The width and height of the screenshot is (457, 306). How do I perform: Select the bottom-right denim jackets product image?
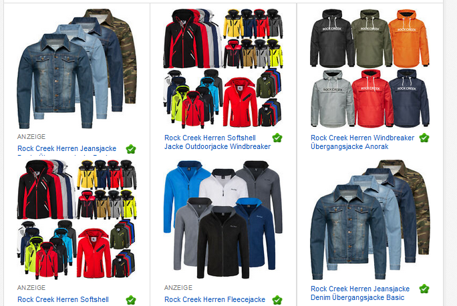tap(370, 219)
